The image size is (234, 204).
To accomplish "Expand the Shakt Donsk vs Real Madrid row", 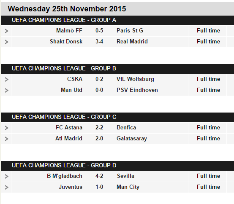I will [6, 42].
